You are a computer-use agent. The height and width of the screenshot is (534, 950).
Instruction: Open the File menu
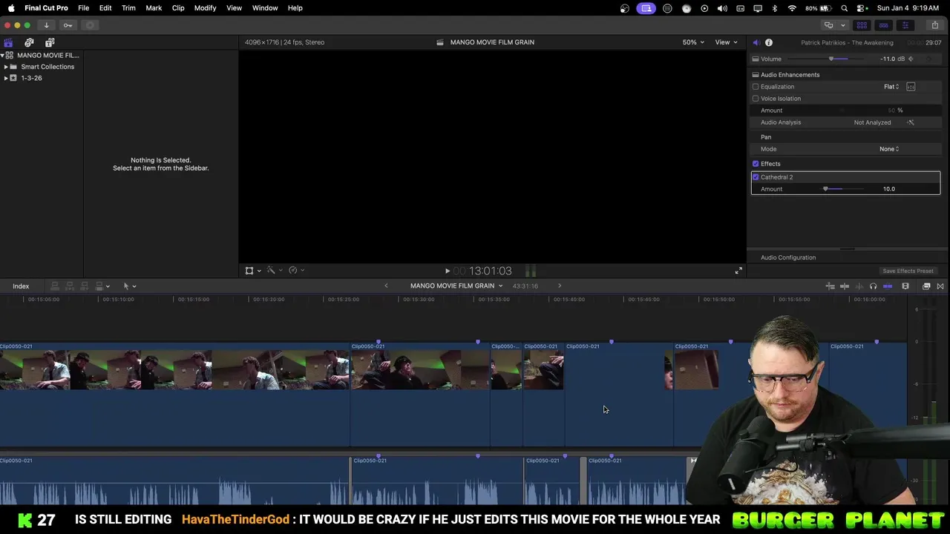[x=84, y=8]
